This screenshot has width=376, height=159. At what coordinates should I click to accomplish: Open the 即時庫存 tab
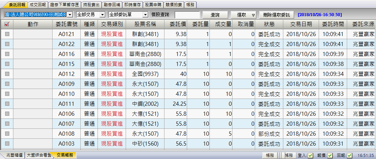click(x=132, y=4)
